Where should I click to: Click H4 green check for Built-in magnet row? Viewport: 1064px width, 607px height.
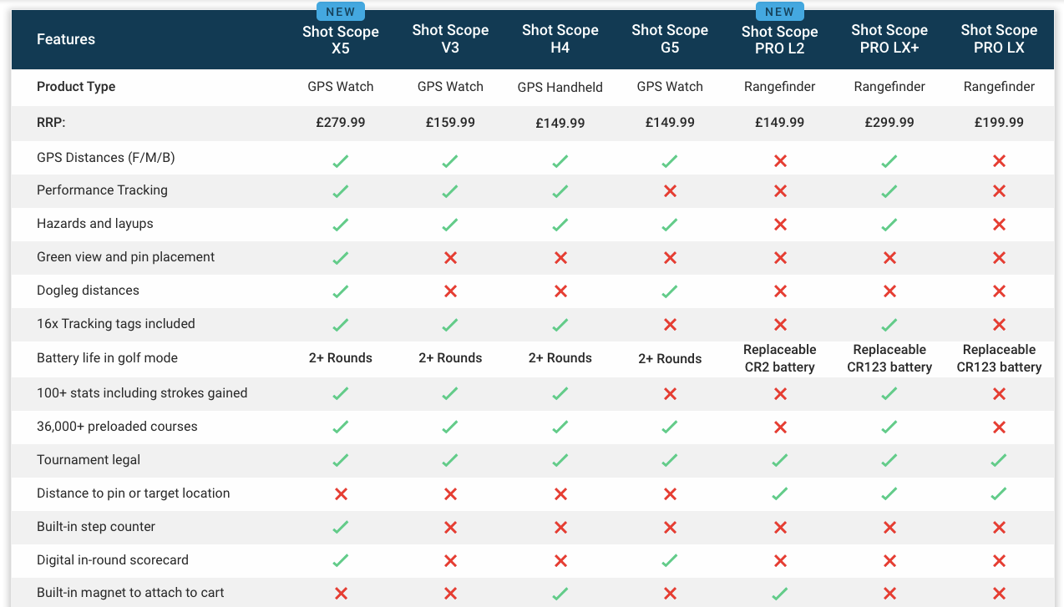click(560, 594)
